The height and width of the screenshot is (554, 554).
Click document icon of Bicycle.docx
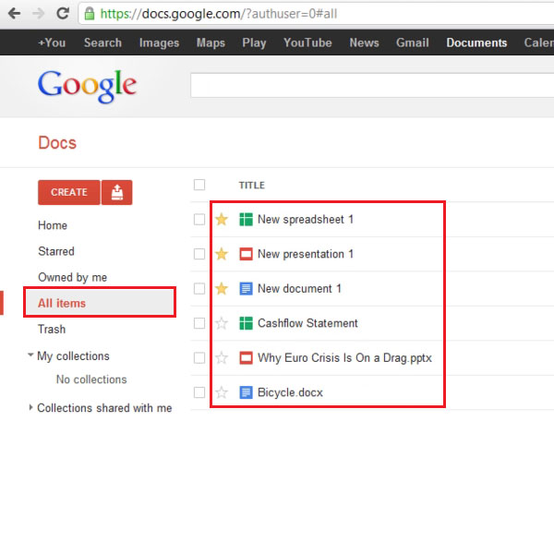(246, 392)
